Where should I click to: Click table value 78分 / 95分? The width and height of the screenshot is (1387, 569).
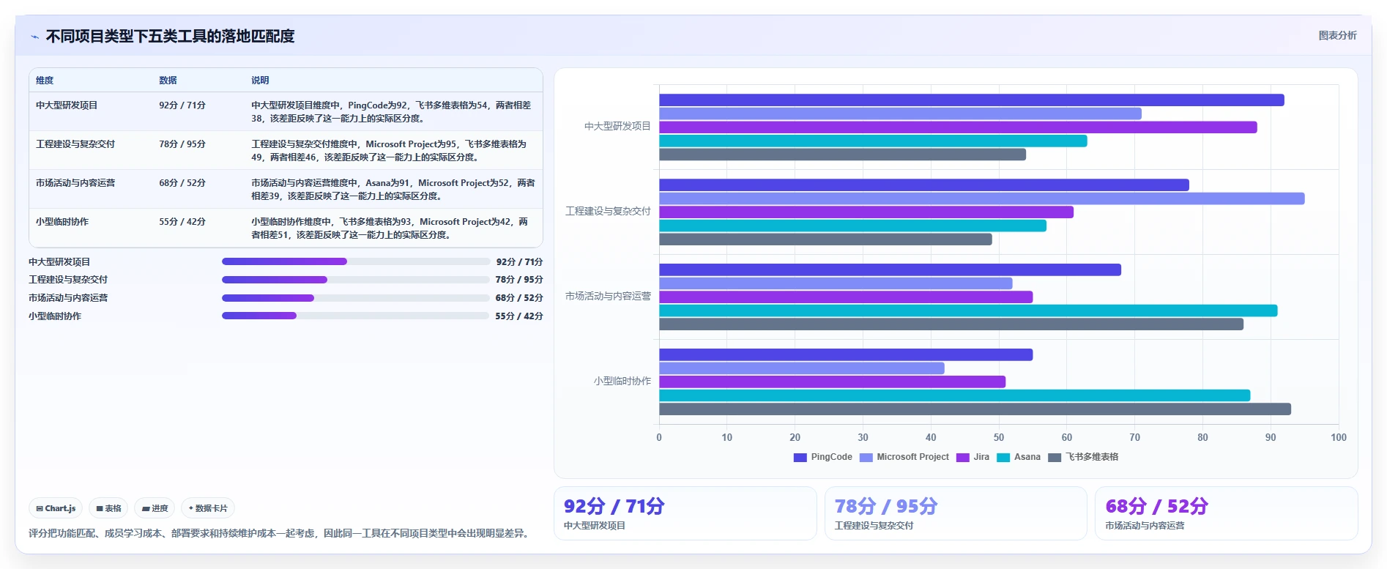coord(182,144)
